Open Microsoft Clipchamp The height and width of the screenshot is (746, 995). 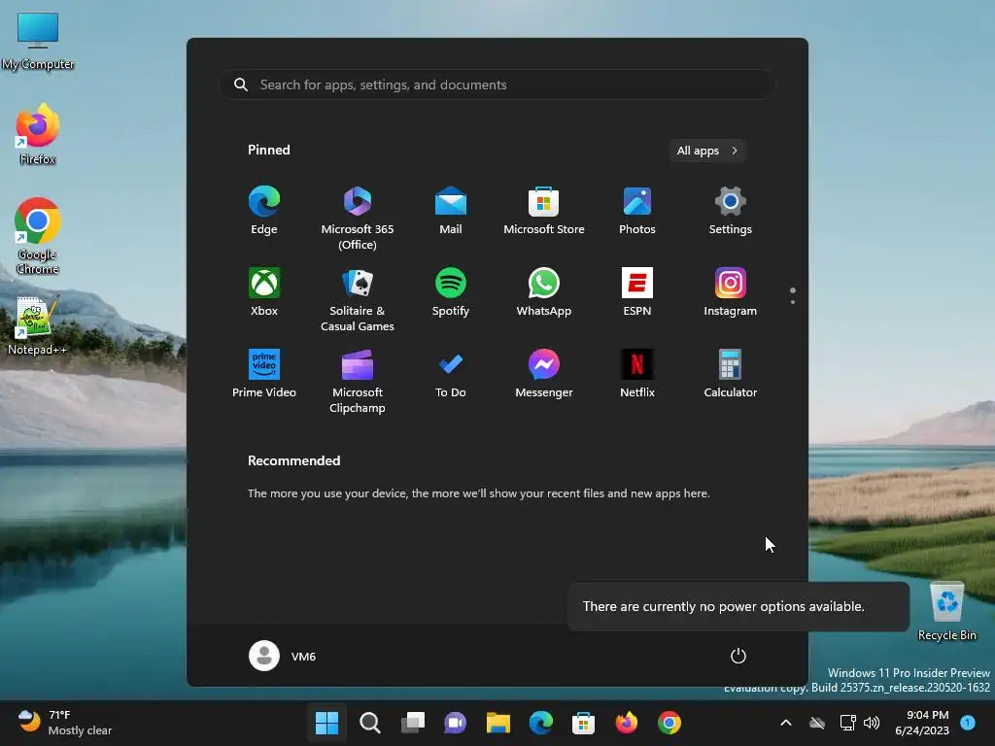point(358,382)
